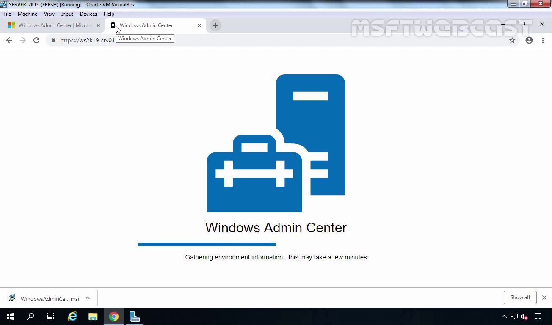Viewport: 552px width, 325px height.
Task: Select the Google Chrome taskbar icon
Action: pyautogui.click(x=114, y=317)
